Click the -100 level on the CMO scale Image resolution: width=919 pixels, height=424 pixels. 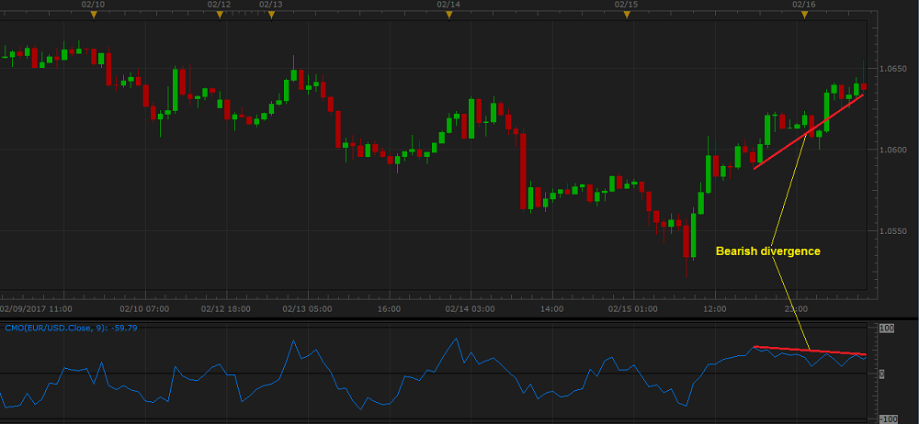click(x=888, y=418)
